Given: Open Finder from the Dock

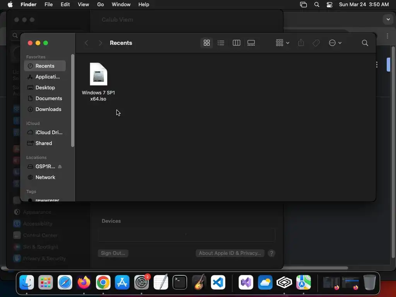Looking at the screenshot, I should (27, 282).
